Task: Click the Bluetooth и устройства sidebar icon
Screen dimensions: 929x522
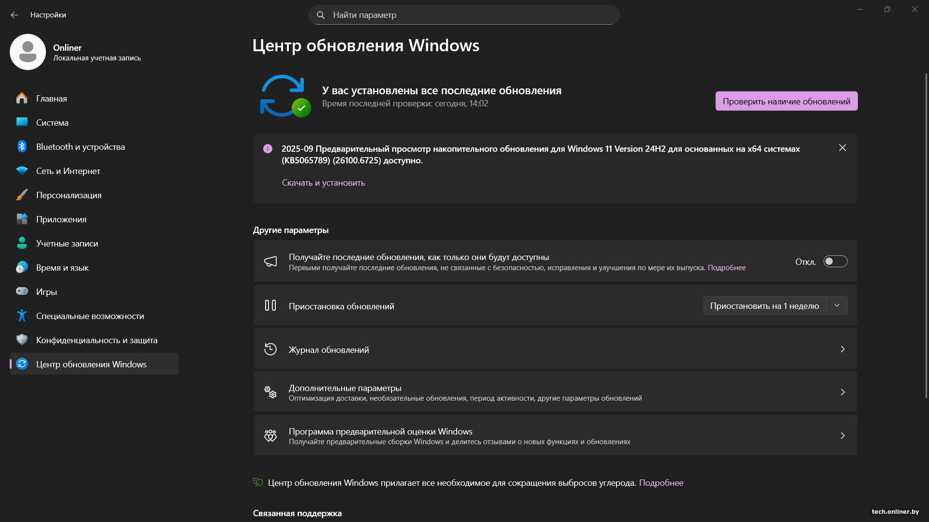Action: 22,146
